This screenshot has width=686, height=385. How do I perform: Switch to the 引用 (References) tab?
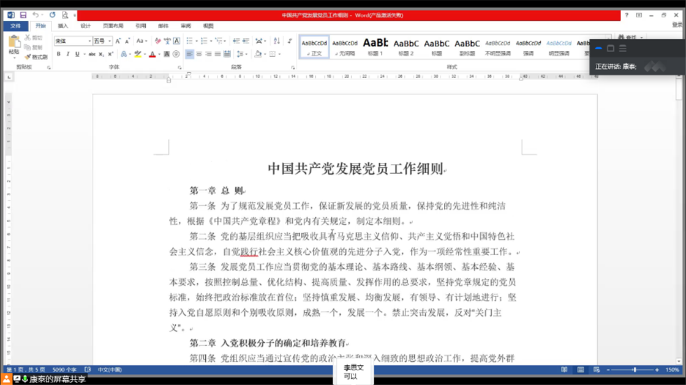coord(140,26)
